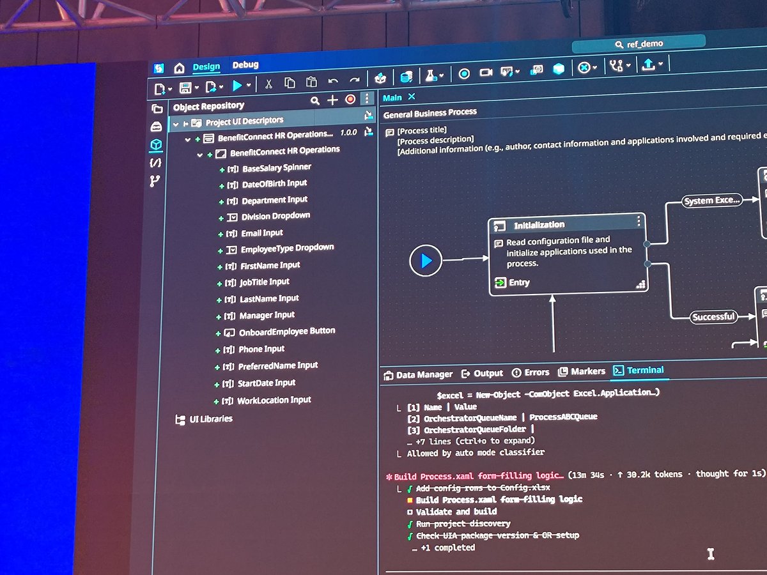The height and width of the screenshot is (575, 767).
Task: Click the cyan cube icon in the ribbon
Action: 559,69
